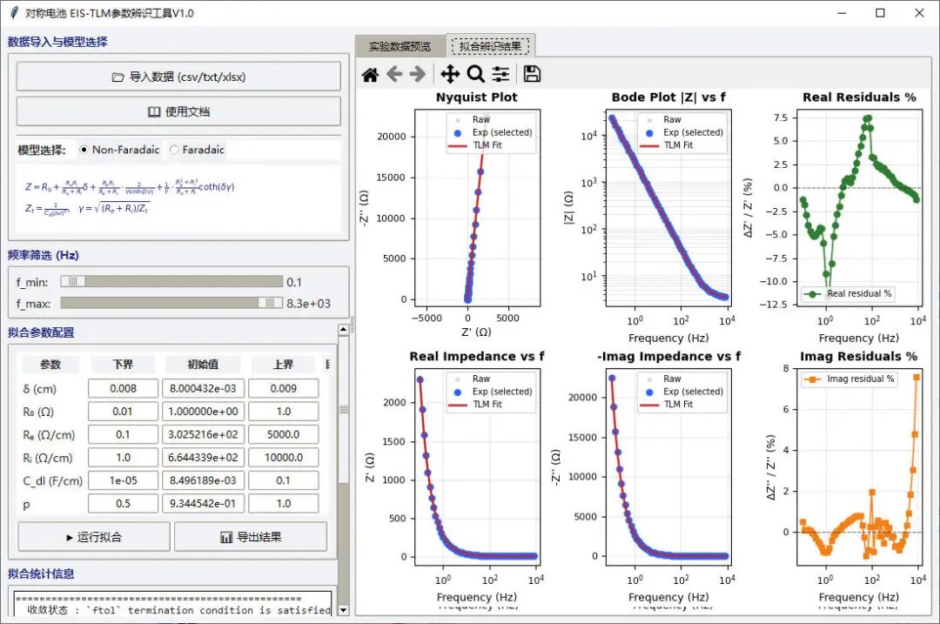Click the 运行拟合 button
The height and width of the screenshot is (624, 940).
tap(94, 537)
